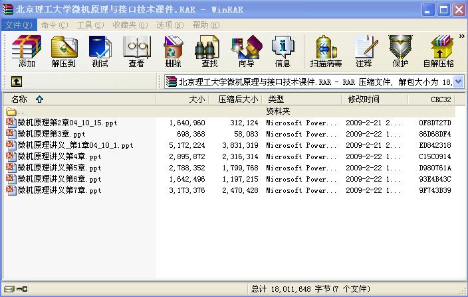Click the 解压到 (Extract To) icon

coord(64,51)
